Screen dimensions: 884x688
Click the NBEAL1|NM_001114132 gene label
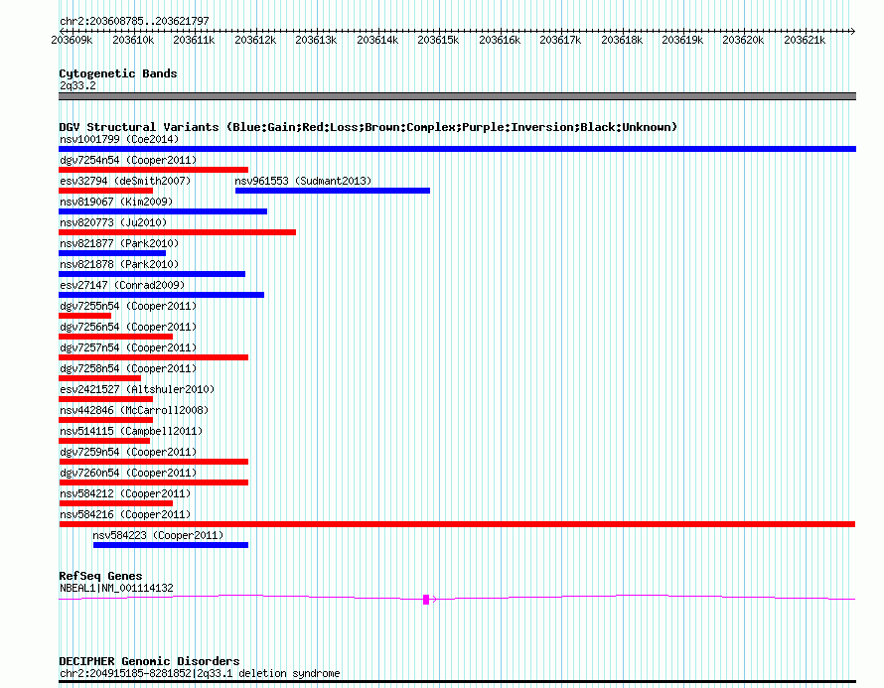tap(116, 588)
